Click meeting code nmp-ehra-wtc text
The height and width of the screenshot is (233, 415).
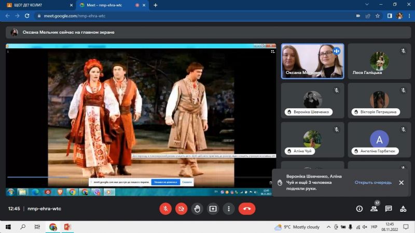point(44,209)
